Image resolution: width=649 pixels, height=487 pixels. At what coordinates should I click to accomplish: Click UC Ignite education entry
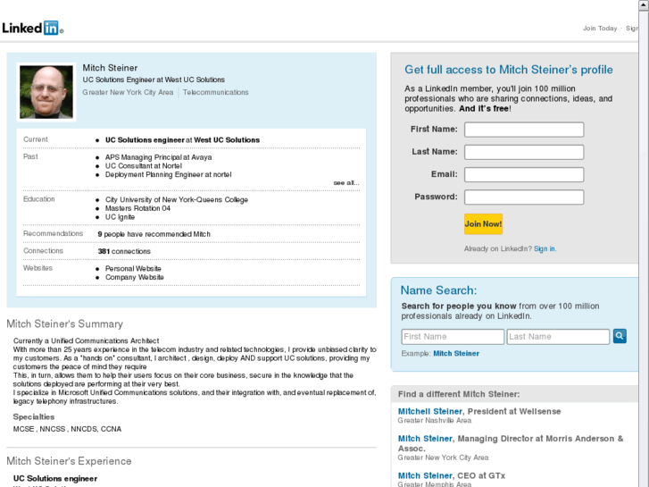(120, 217)
